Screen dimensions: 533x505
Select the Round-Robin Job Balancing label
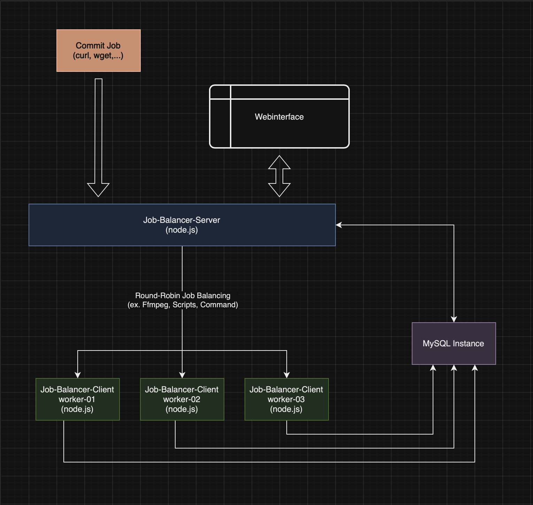click(183, 300)
